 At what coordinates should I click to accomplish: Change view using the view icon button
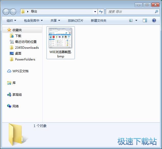click(131, 20)
